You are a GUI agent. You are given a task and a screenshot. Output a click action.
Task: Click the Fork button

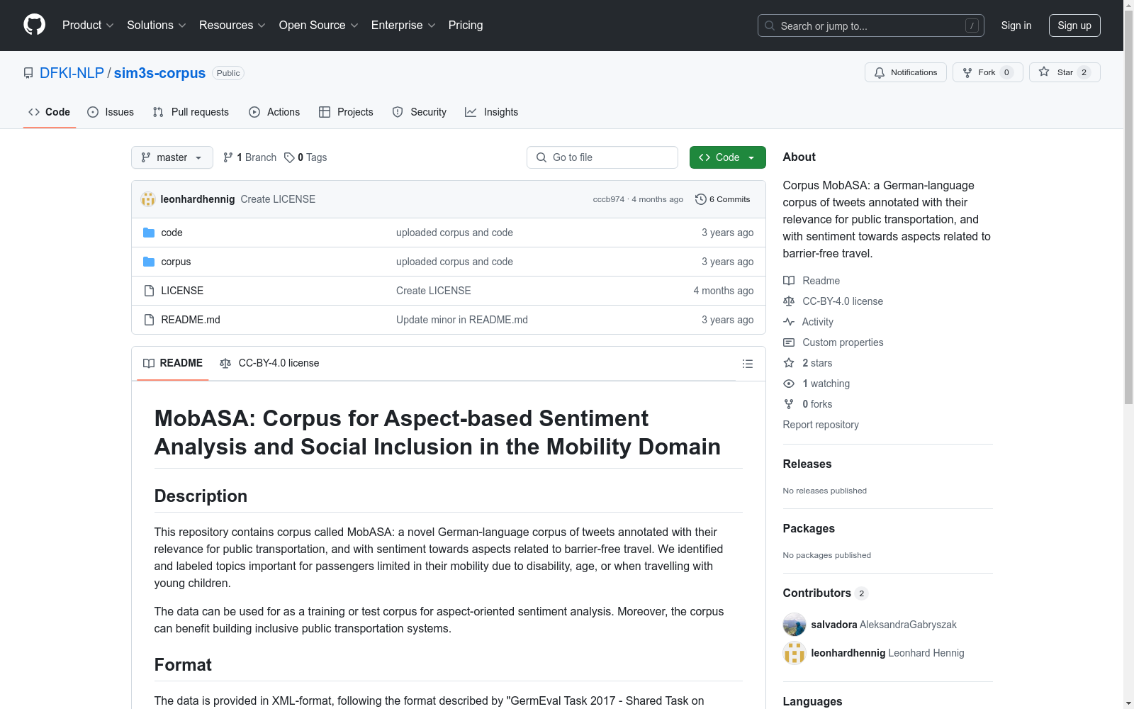point(987,72)
